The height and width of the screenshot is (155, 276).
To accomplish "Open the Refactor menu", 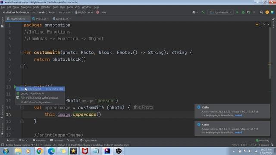I will click(x=46, y=7).
